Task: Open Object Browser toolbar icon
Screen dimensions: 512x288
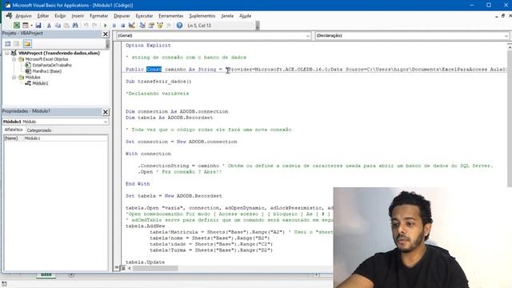Action: point(160,26)
